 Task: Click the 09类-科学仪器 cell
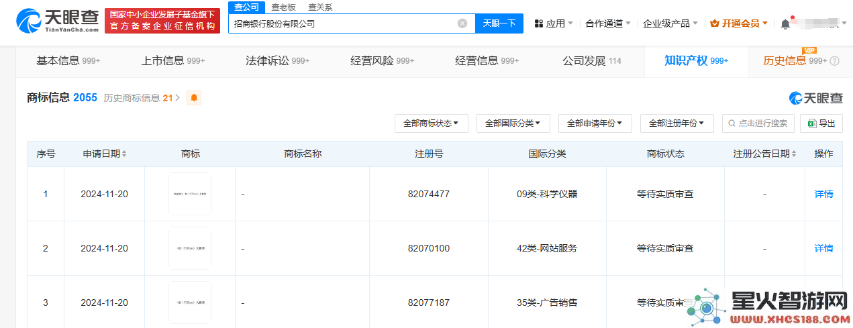pyautogui.click(x=547, y=194)
